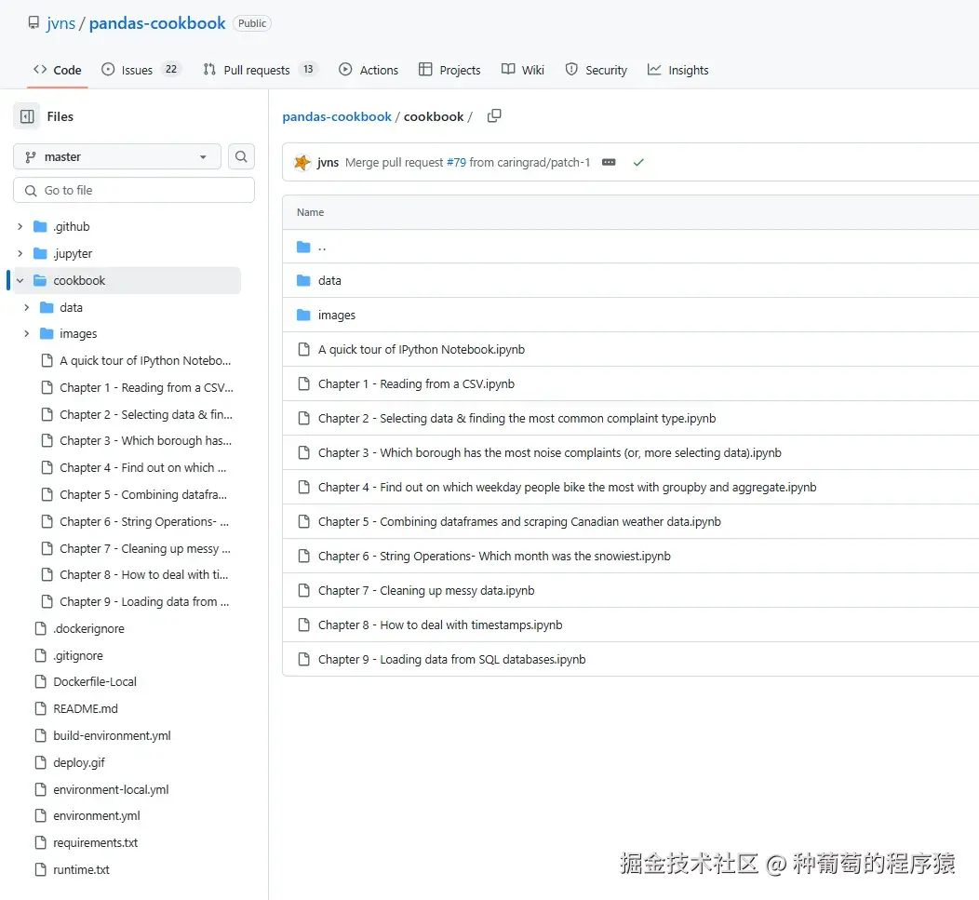Screen dimensions: 979x900
Task: Select deploy.gif in the file tree
Action: tap(79, 762)
